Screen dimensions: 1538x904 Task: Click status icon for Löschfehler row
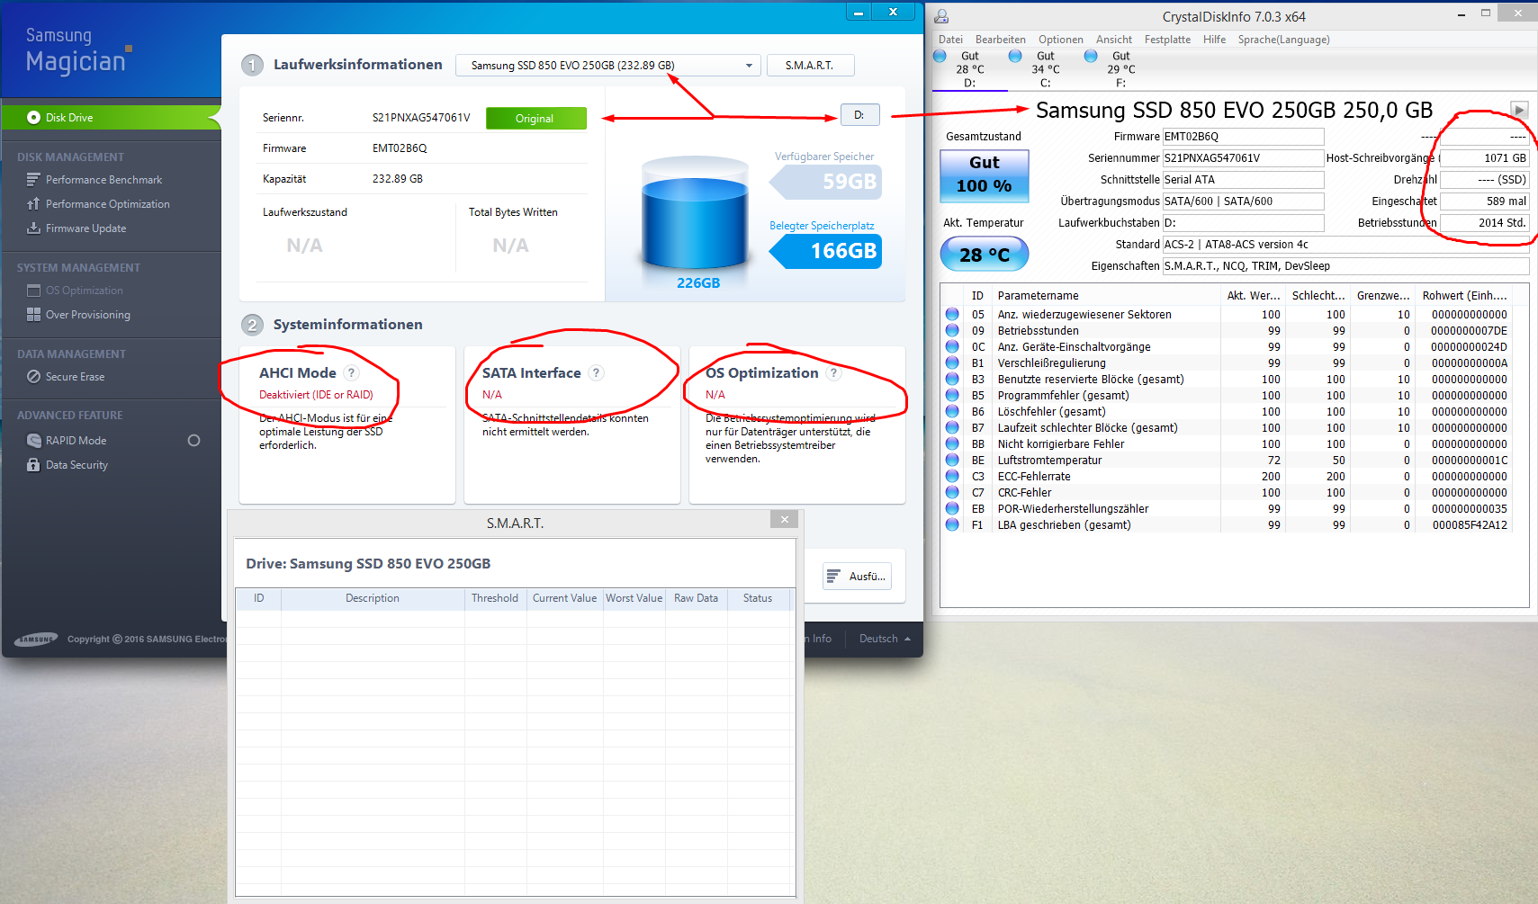tap(952, 412)
